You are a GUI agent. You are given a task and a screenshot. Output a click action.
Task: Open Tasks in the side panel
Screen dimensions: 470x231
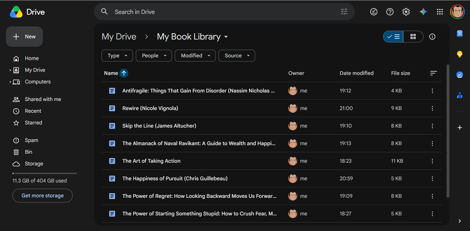pyautogui.click(x=460, y=75)
